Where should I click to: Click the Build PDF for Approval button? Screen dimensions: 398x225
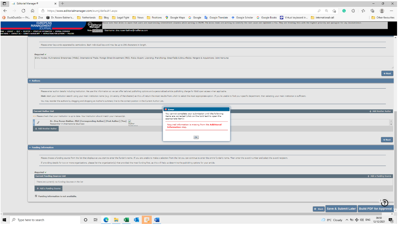(x=375, y=209)
